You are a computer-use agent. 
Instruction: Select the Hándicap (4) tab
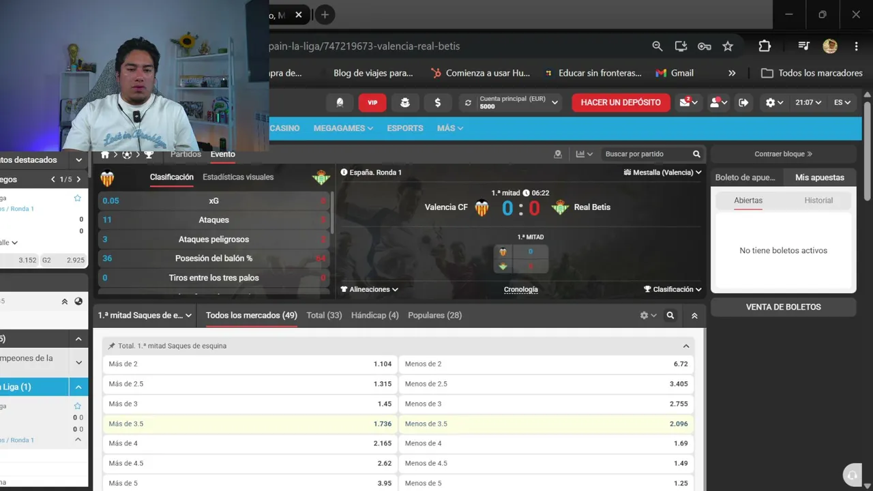coord(375,316)
